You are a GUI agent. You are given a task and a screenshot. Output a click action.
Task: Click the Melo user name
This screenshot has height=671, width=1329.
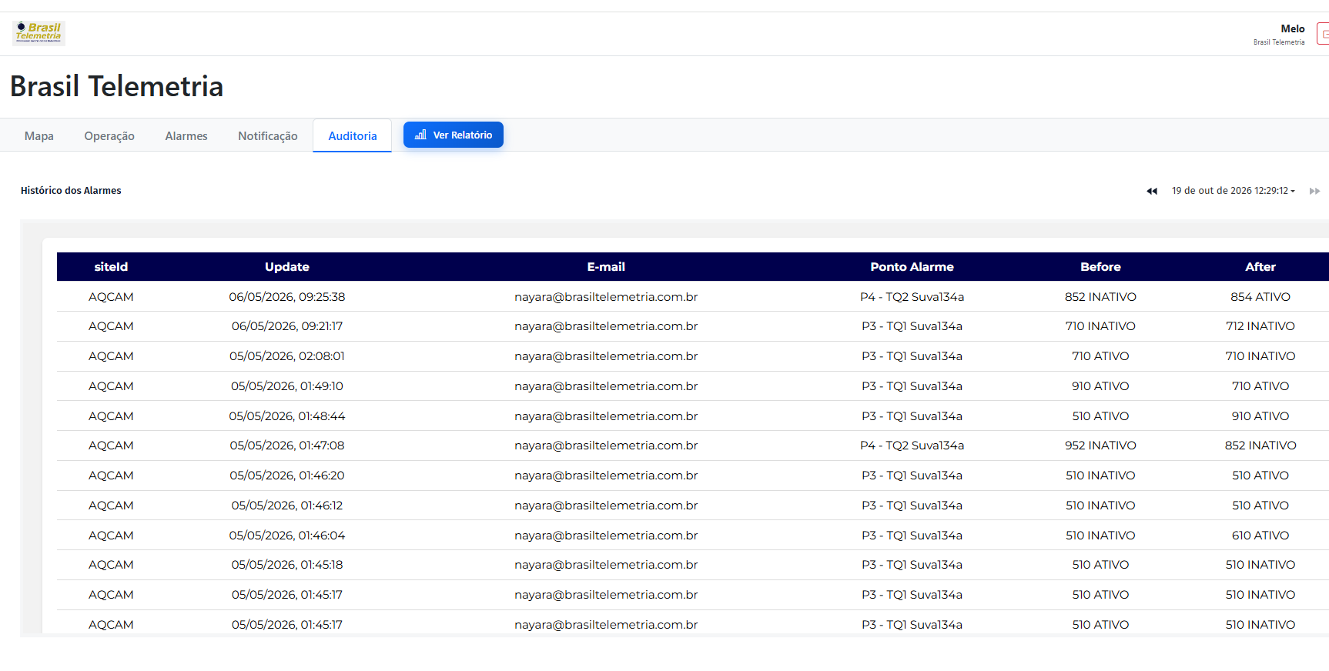1293,28
